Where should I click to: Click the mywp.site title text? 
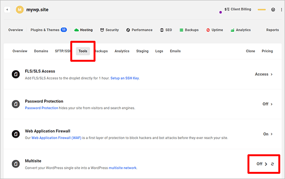pyautogui.click(x=37, y=9)
